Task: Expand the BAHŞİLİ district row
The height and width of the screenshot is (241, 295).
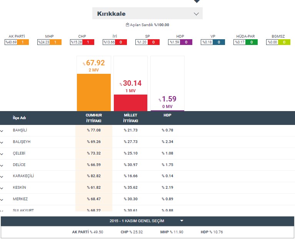Action: [x=2, y=131]
